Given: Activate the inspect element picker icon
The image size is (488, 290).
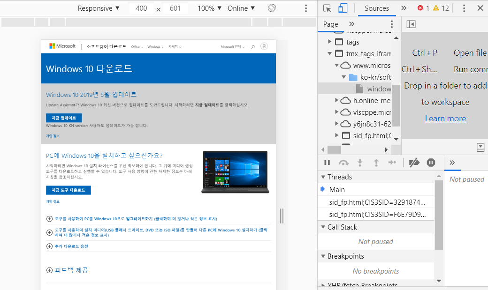Looking at the screenshot, I should point(327,8).
